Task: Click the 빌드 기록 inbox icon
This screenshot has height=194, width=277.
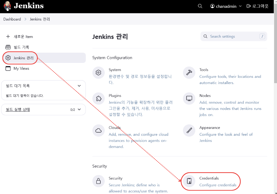Action: [8, 47]
